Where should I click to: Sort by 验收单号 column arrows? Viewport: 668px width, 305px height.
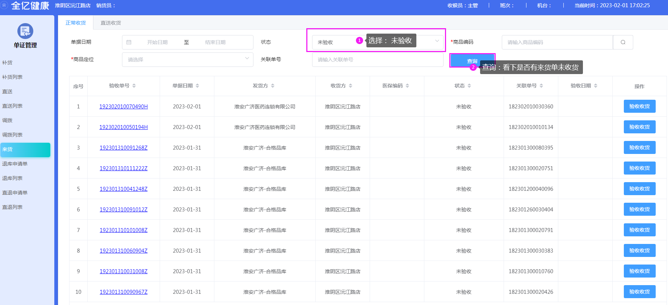134,86
